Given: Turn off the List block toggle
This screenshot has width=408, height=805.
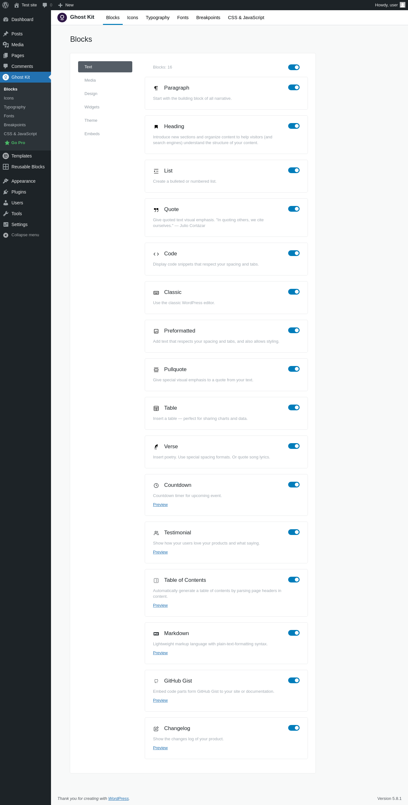Looking at the screenshot, I should [x=294, y=170].
